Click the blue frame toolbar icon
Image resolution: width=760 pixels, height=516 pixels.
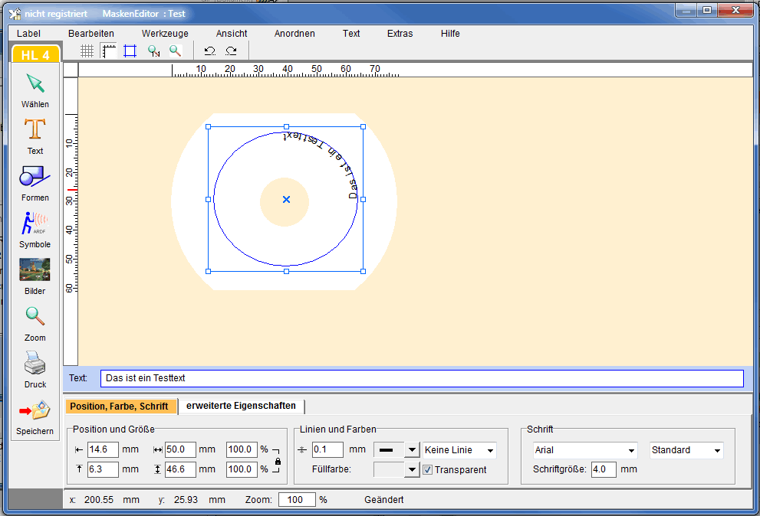130,51
